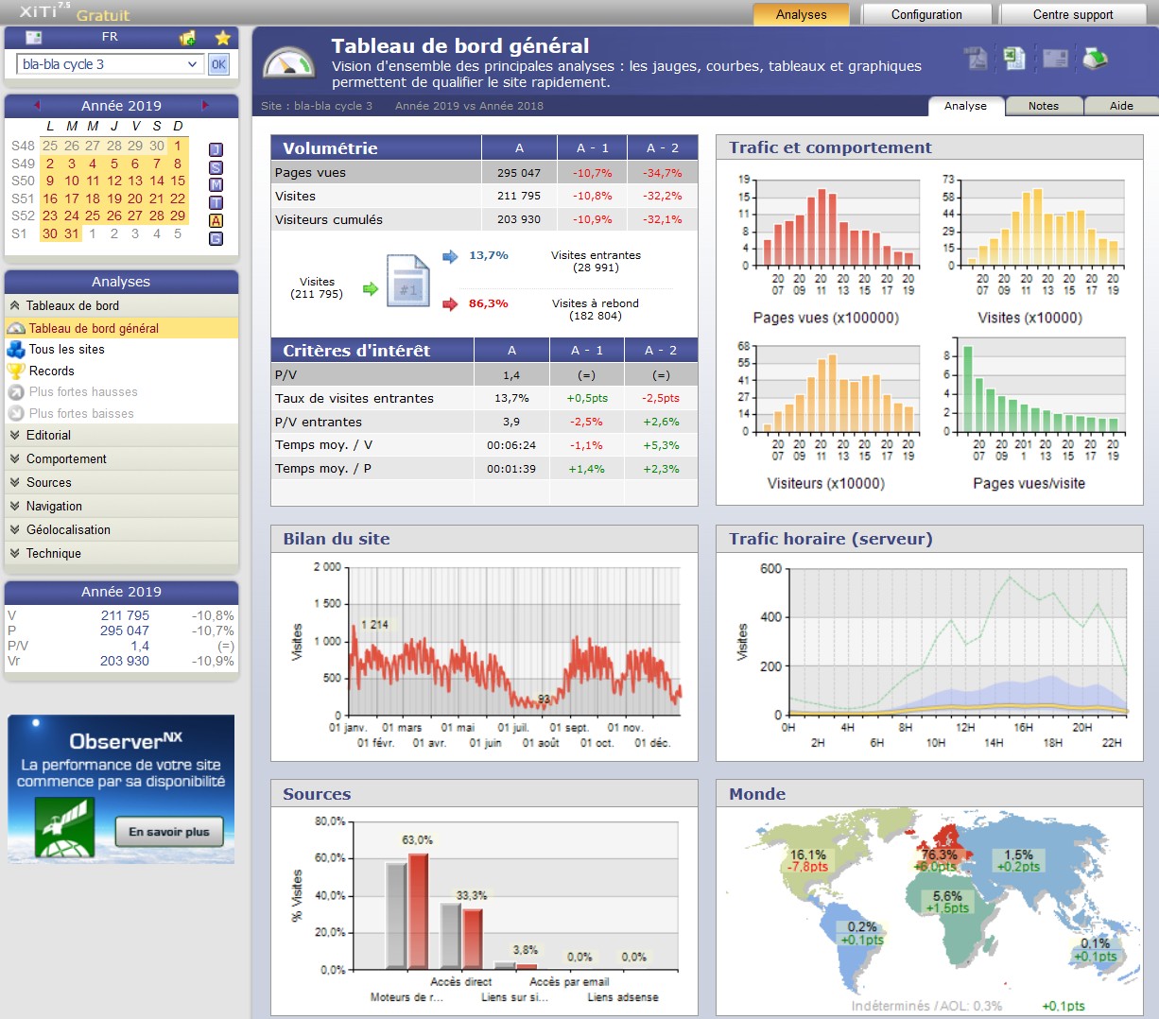Viewport: 1159px width, 1019px height.
Task: Click the Pages vues value 295 047
Action: click(x=519, y=173)
